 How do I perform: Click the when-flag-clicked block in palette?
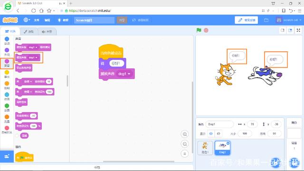coord(24,157)
